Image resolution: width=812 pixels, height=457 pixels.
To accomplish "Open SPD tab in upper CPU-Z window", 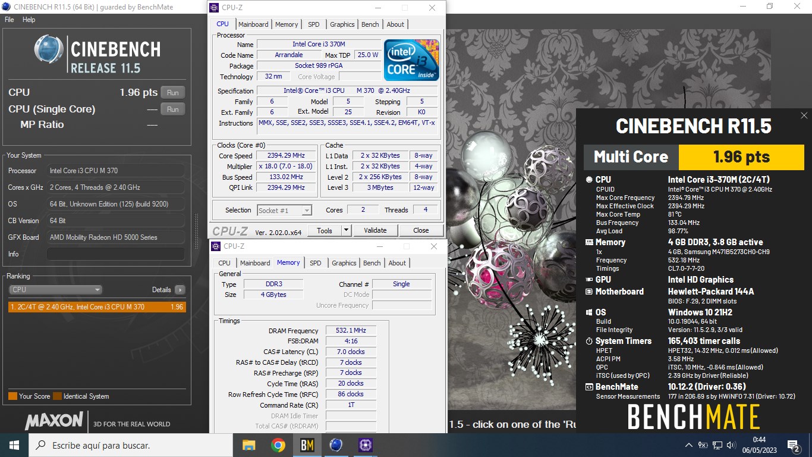I will coord(313,24).
